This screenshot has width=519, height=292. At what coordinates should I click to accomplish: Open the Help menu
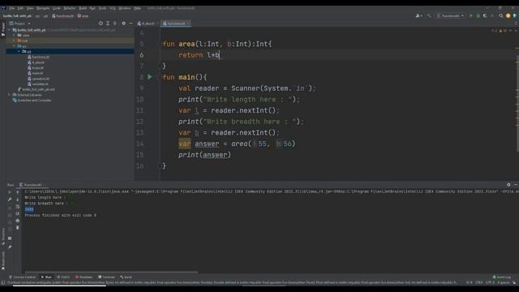pyautogui.click(x=137, y=8)
